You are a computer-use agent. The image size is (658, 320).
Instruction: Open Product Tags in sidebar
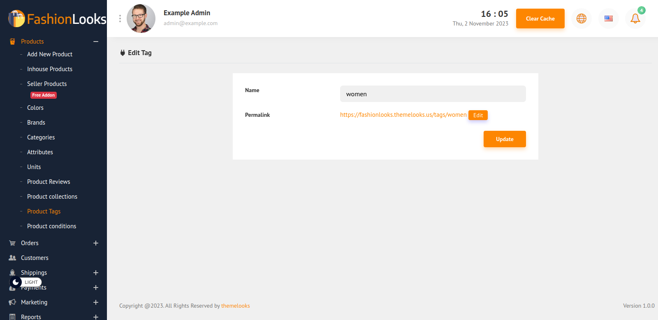coord(44,211)
